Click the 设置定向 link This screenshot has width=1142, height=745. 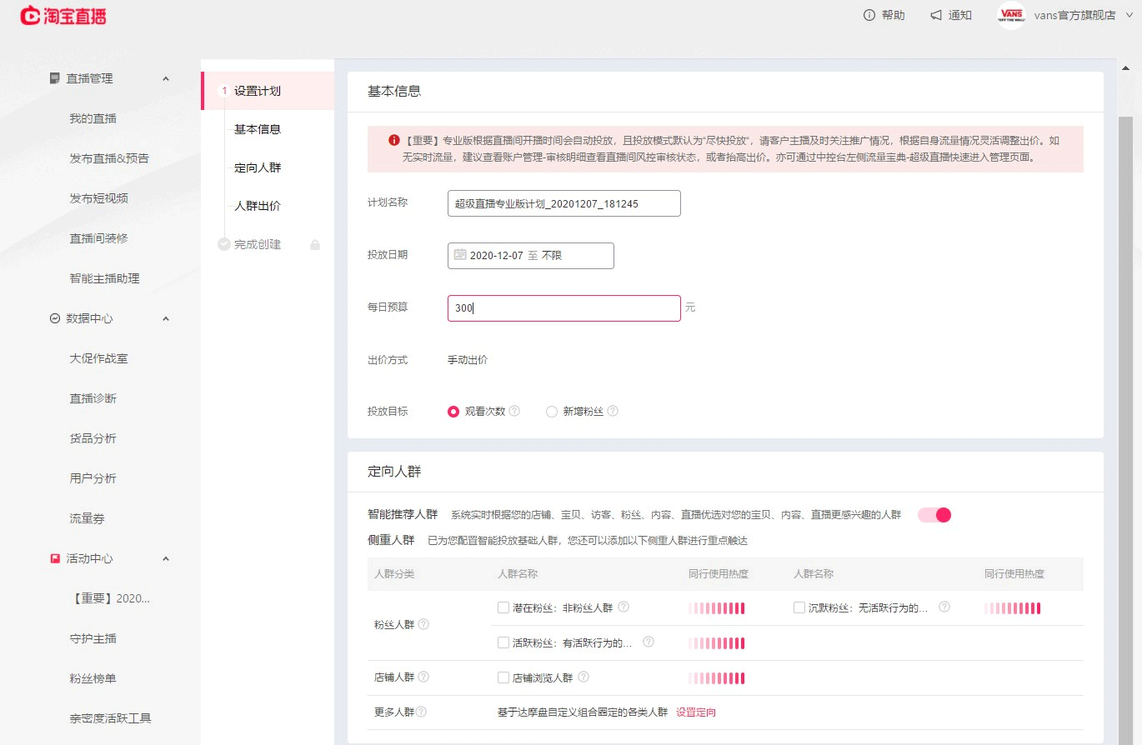695,712
